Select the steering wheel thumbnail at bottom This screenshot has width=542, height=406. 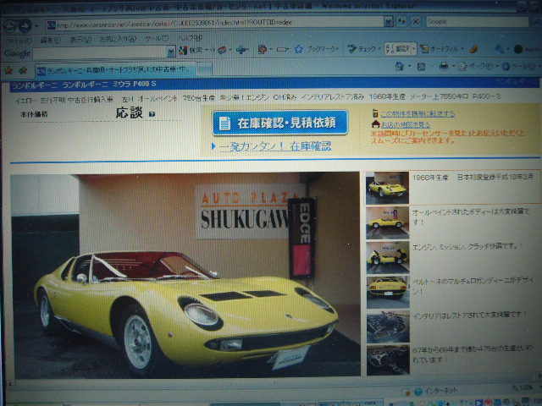(x=388, y=360)
